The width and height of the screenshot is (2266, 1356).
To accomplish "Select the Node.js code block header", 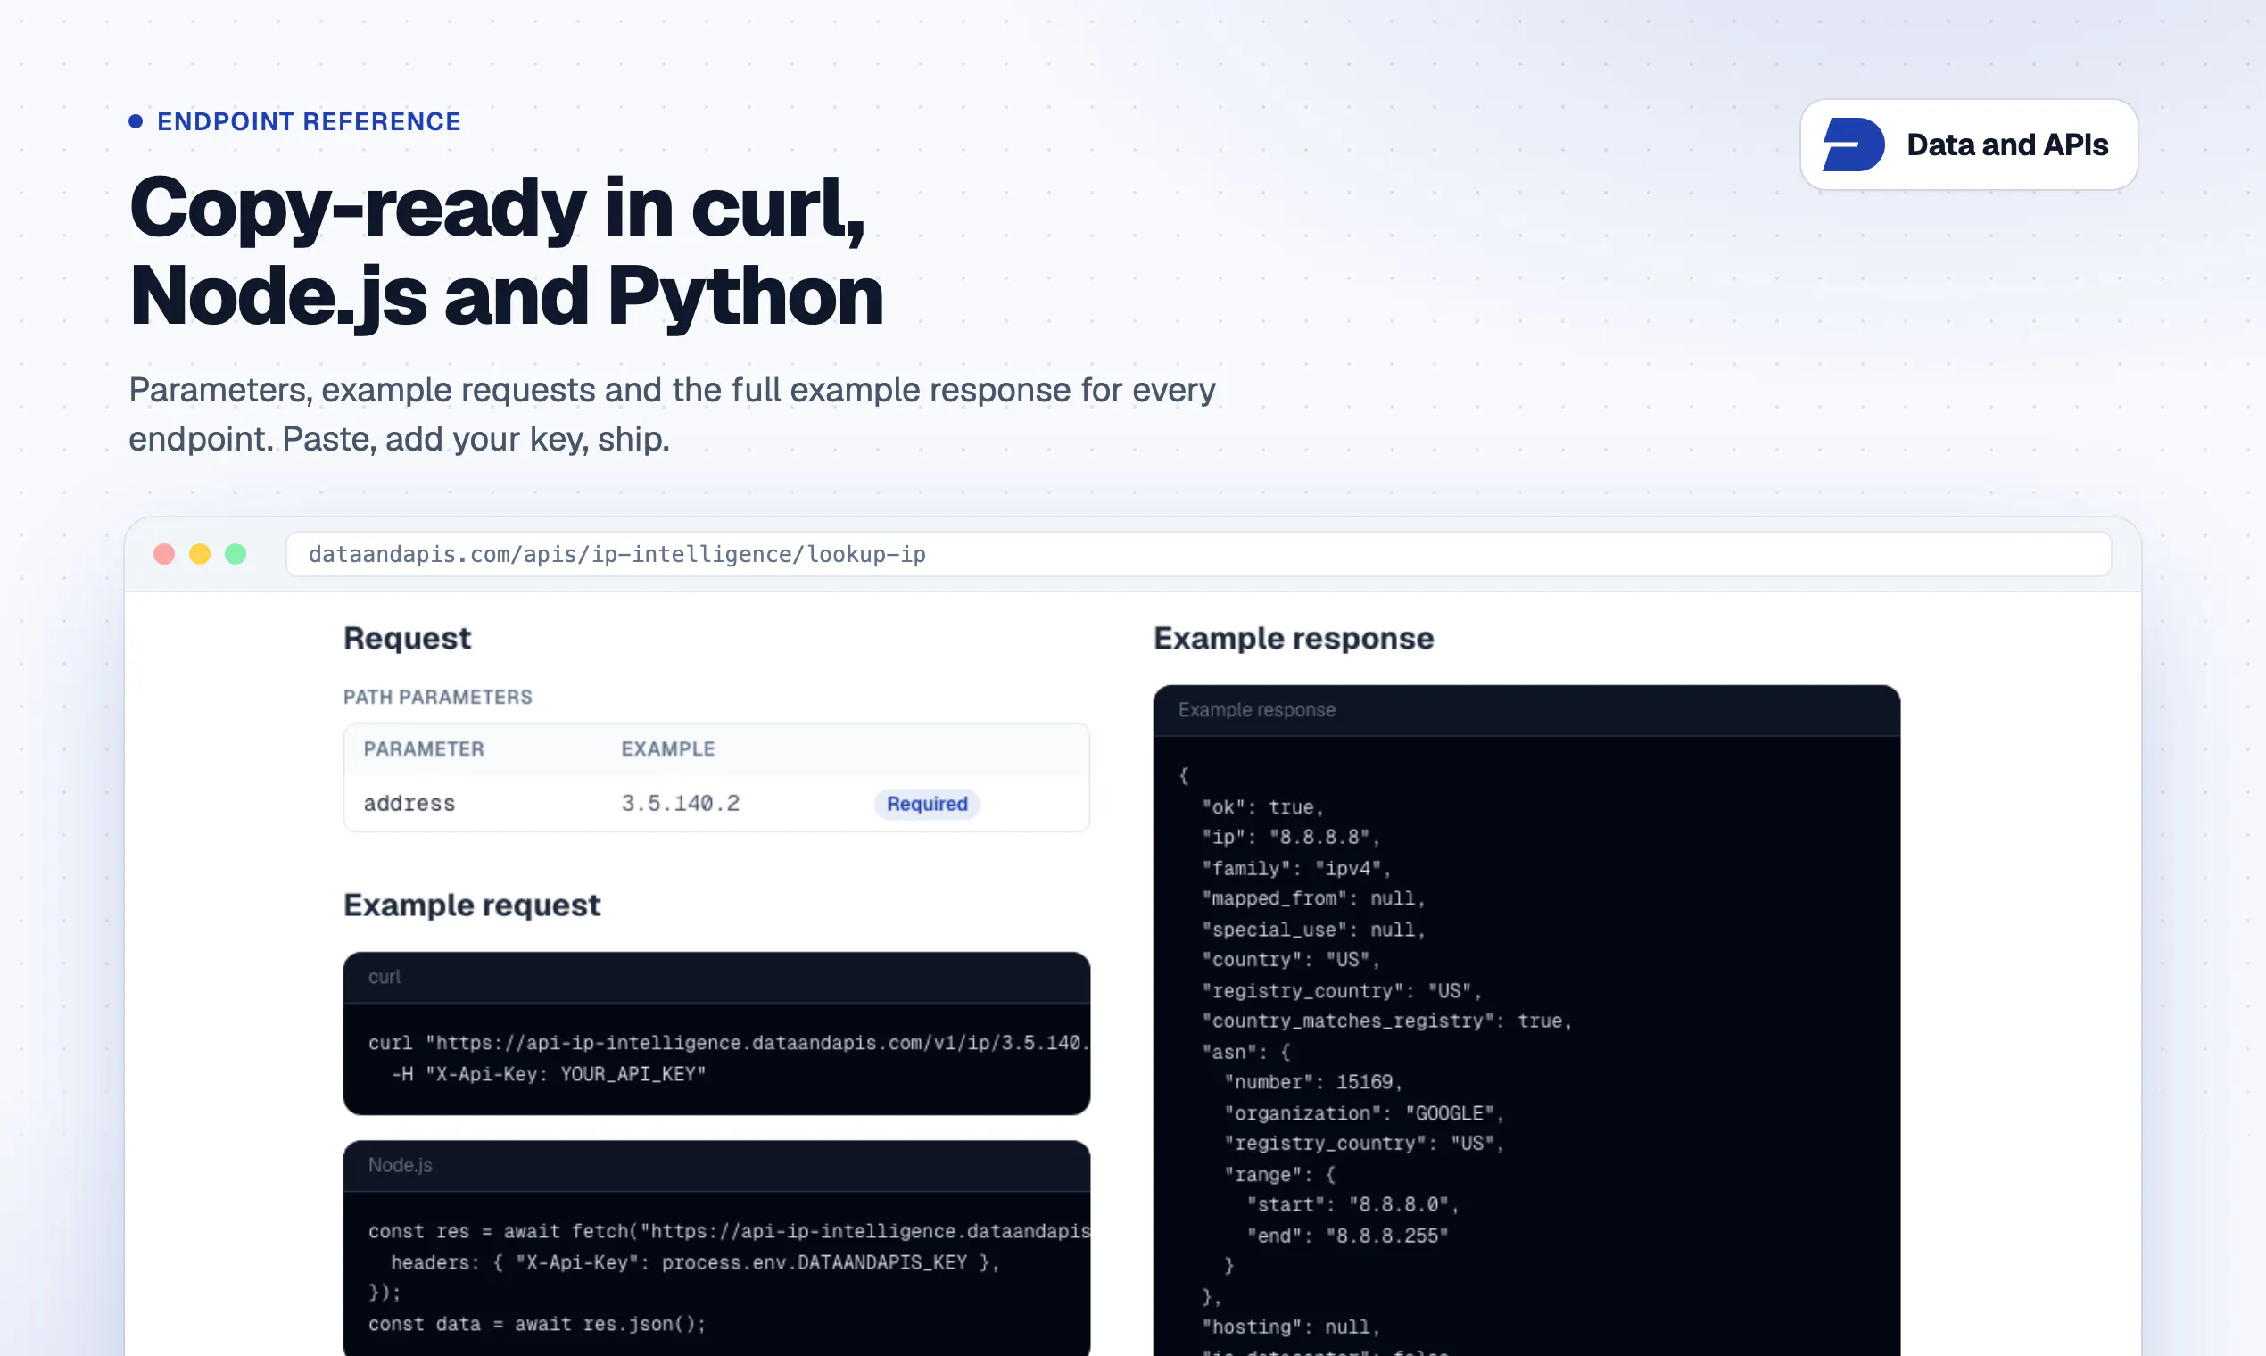I will coord(716,1165).
